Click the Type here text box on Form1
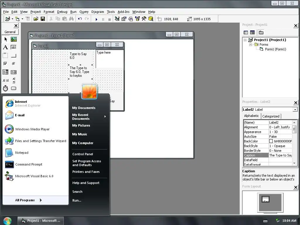The image size is (300, 225). tap(110, 59)
